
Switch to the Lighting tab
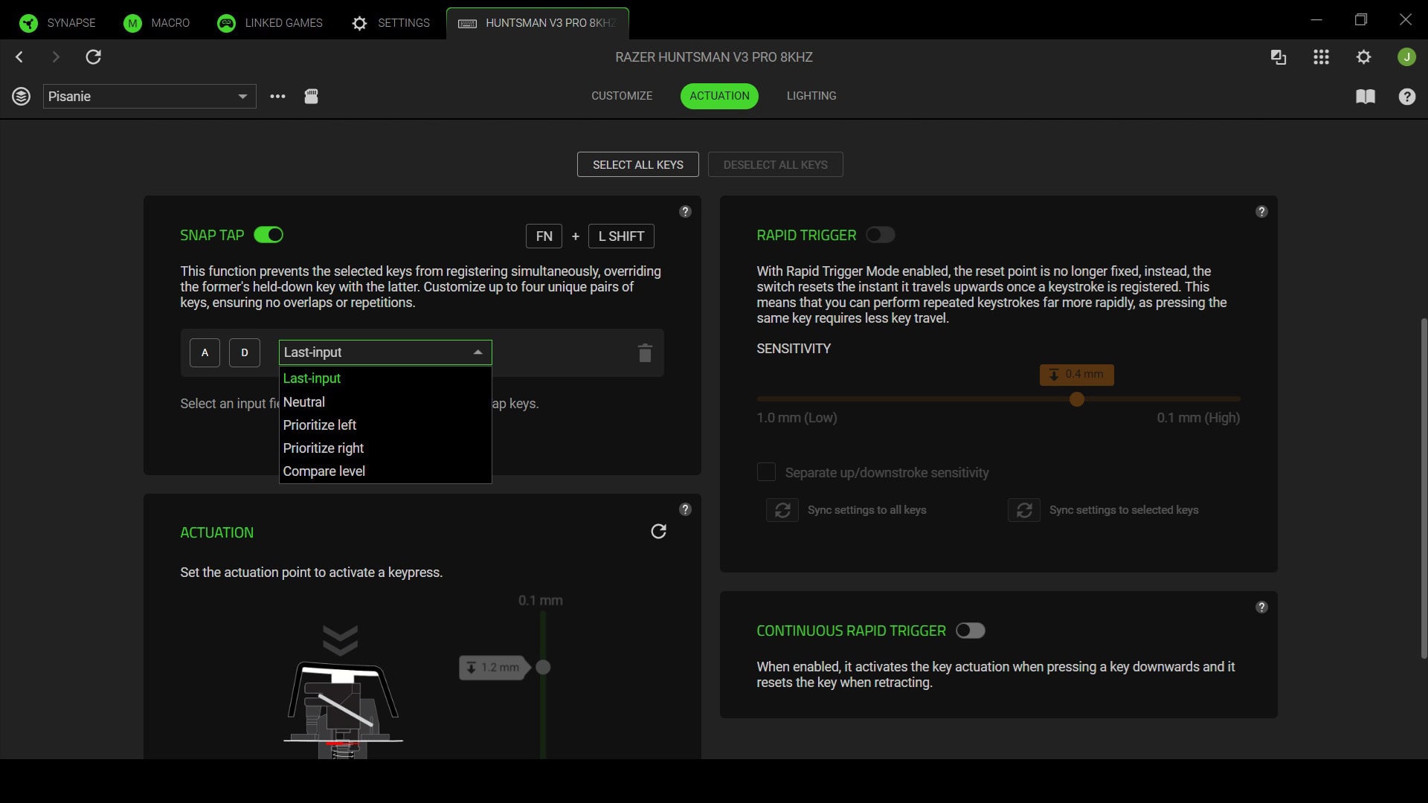click(811, 96)
